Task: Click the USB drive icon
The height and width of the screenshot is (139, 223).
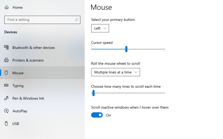Action: pos(6,123)
